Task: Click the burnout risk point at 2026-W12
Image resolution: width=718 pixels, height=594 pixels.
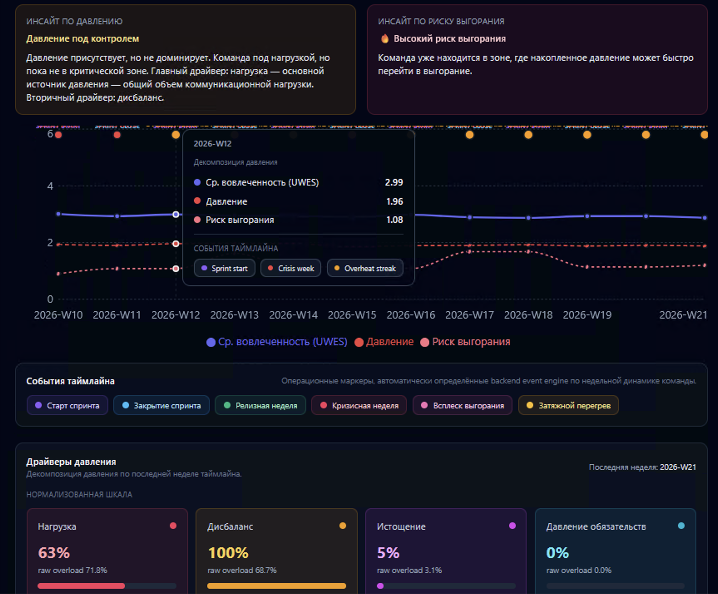Action: (x=176, y=269)
